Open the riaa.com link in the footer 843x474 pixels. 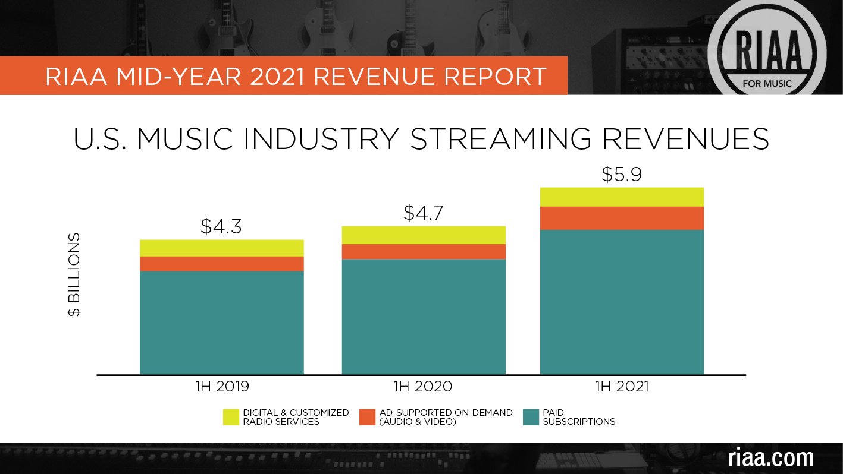770,458
